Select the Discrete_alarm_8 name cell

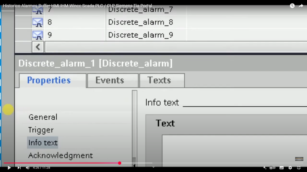tap(146, 22)
